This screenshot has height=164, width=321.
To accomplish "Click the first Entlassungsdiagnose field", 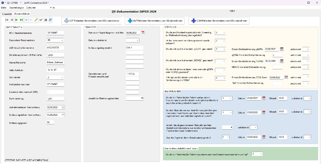I will pos(135,48).
